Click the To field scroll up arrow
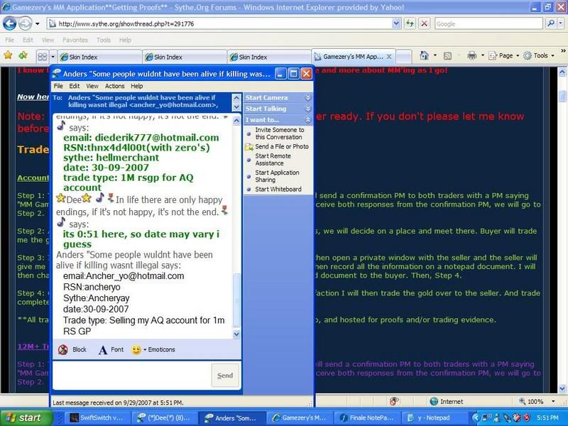The image size is (568, 426). pyautogui.click(x=236, y=98)
